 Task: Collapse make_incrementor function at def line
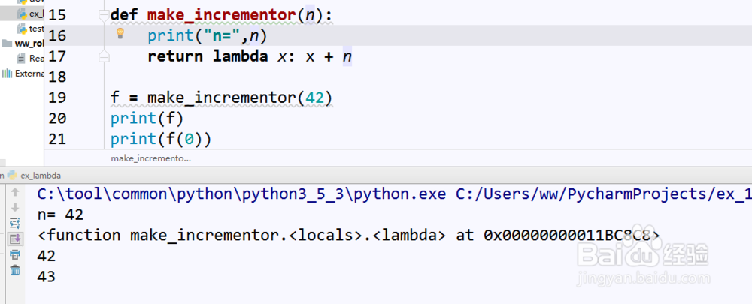tap(104, 15)
